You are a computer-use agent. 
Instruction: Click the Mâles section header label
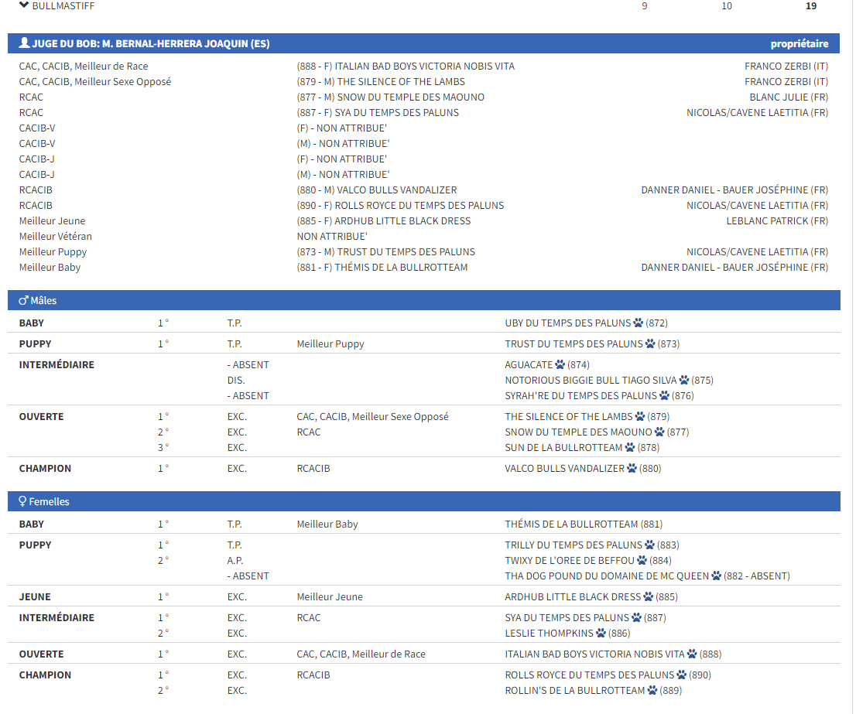click(43, 301)
